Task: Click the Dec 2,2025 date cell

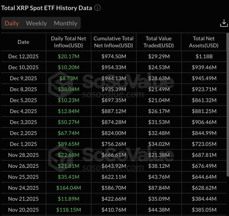Action: (x=24, y=133)
